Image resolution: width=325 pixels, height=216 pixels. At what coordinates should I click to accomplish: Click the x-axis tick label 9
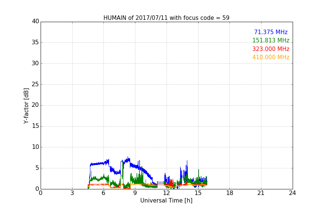[x=135, y=193]
